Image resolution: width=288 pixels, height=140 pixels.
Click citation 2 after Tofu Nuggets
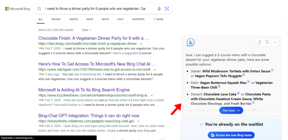pyautogui.click(x=243, y=75)
